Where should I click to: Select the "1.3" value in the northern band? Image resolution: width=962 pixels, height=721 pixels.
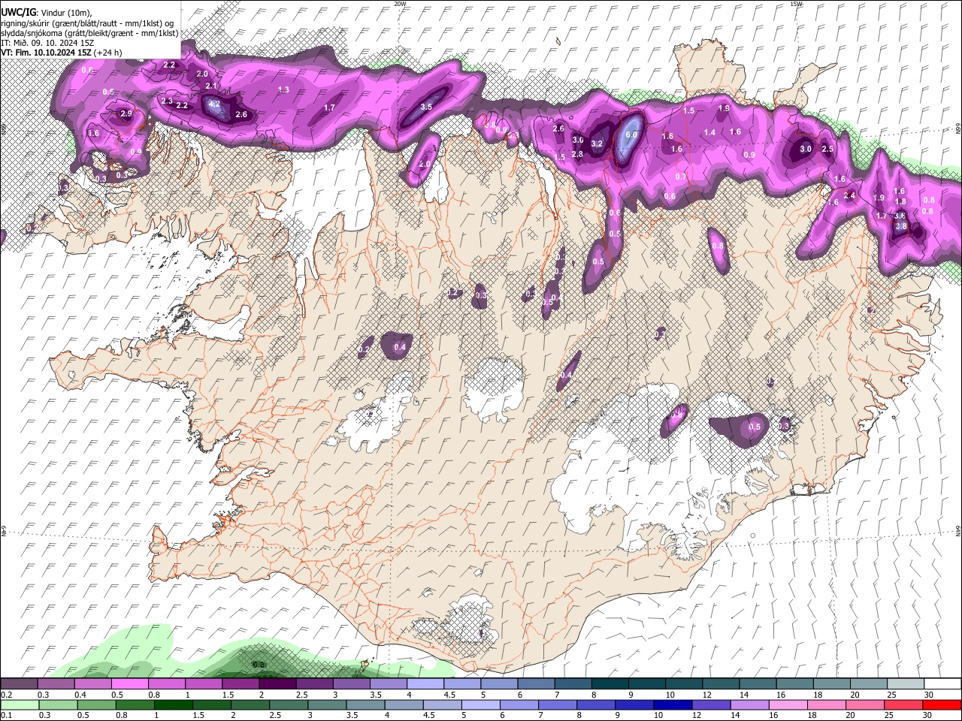click(x=283, y=89)
